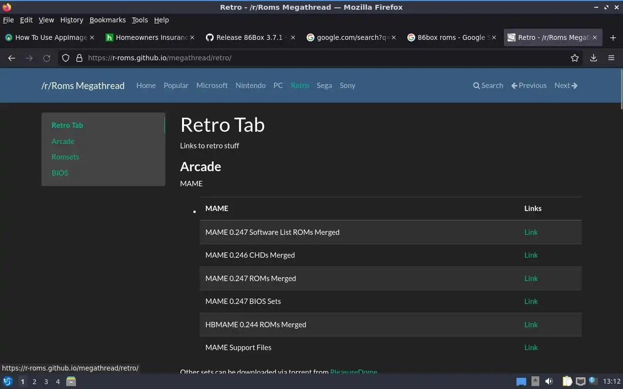Jump to BIOS in the sidebar
Screen dimensions: 623x389
60,173
